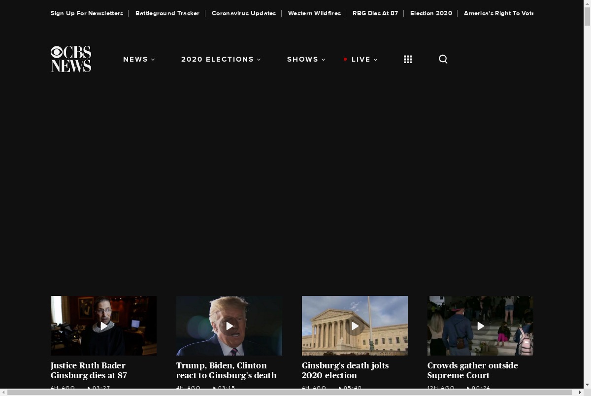Expand the Live menu chevron
The height and width of the screenshot is (396, 591).
376,60
